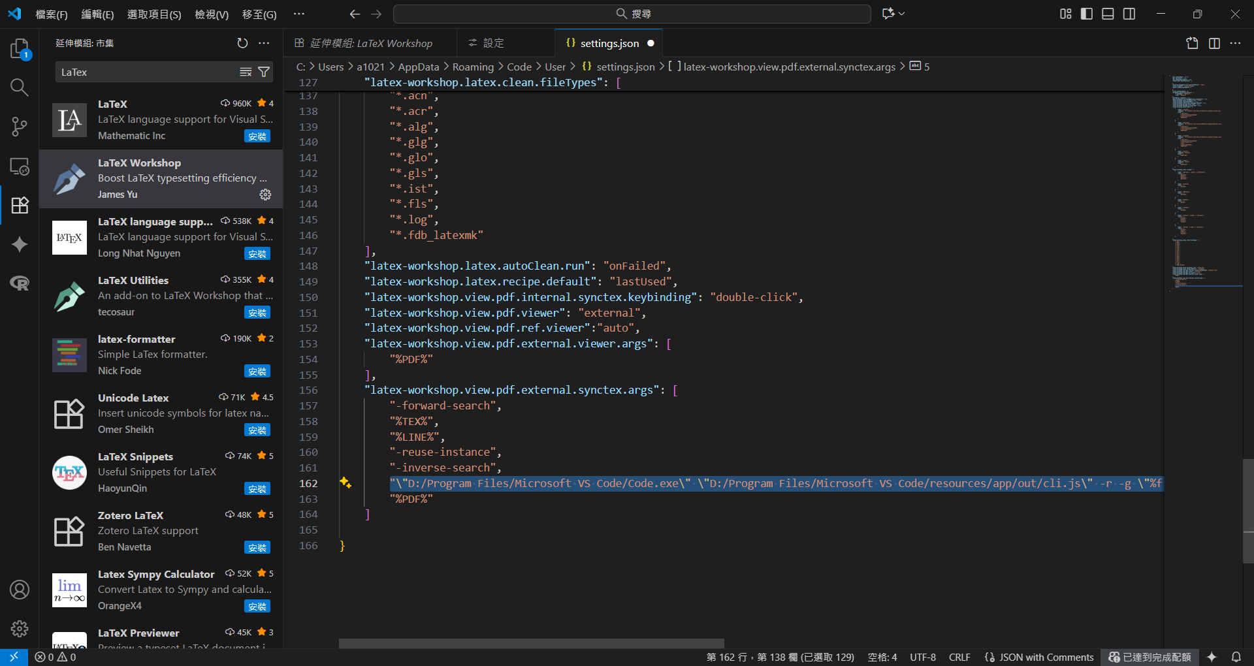Open the Remote Explorer view
Image resolution: width=1254 pixels, height=666 pixels.
click(20, 166)
